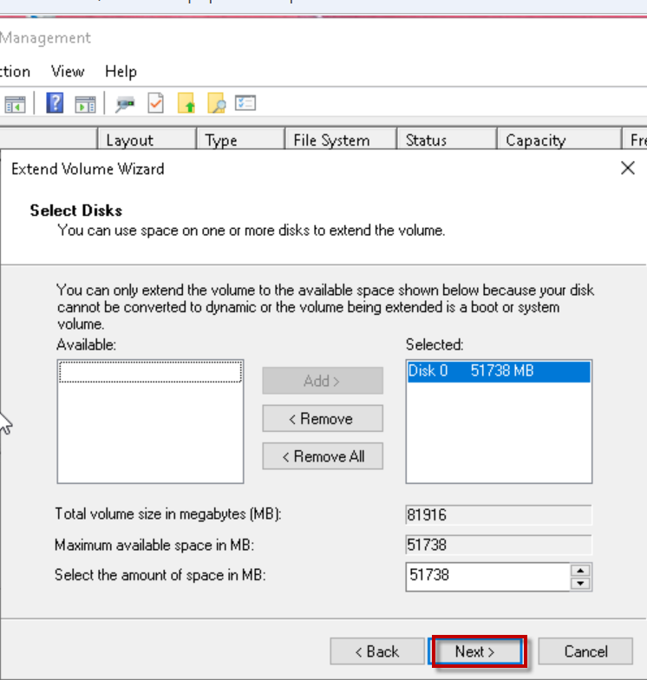Click the Remove All button

323,456
